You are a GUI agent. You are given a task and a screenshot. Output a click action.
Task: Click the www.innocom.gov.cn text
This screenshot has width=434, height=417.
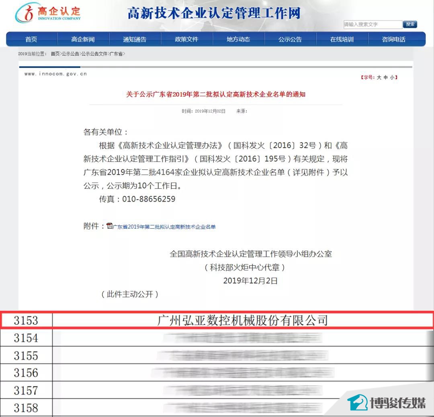[55, 74]
